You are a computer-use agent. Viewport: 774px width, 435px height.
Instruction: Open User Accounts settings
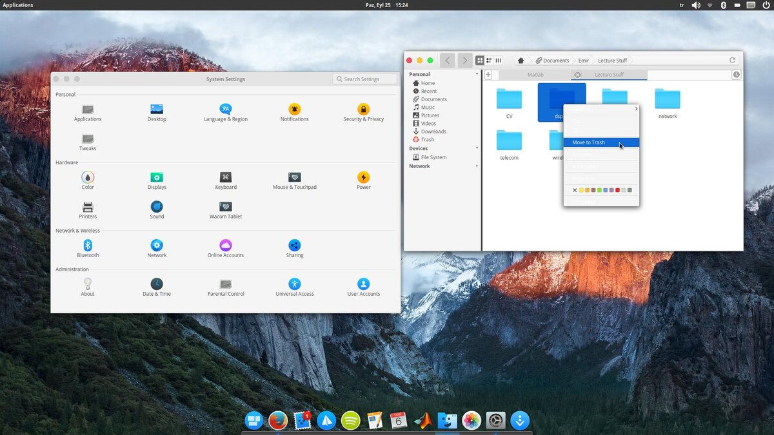coord(364,288)
